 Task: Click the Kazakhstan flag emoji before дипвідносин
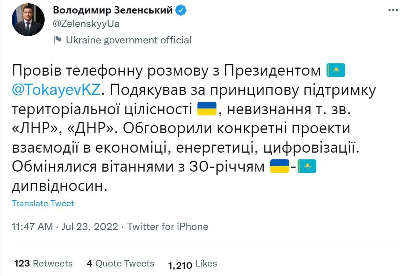(x=306, y=167)
